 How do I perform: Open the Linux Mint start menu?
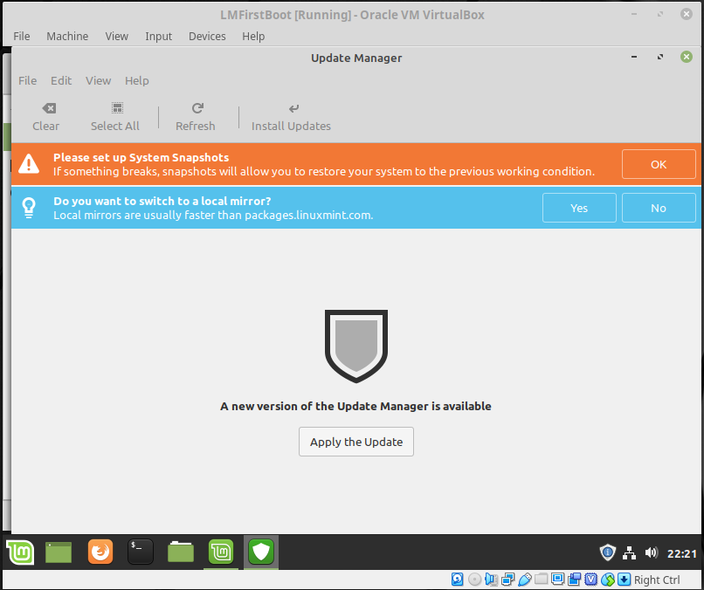pyautogui.click(x=20, y=552)
